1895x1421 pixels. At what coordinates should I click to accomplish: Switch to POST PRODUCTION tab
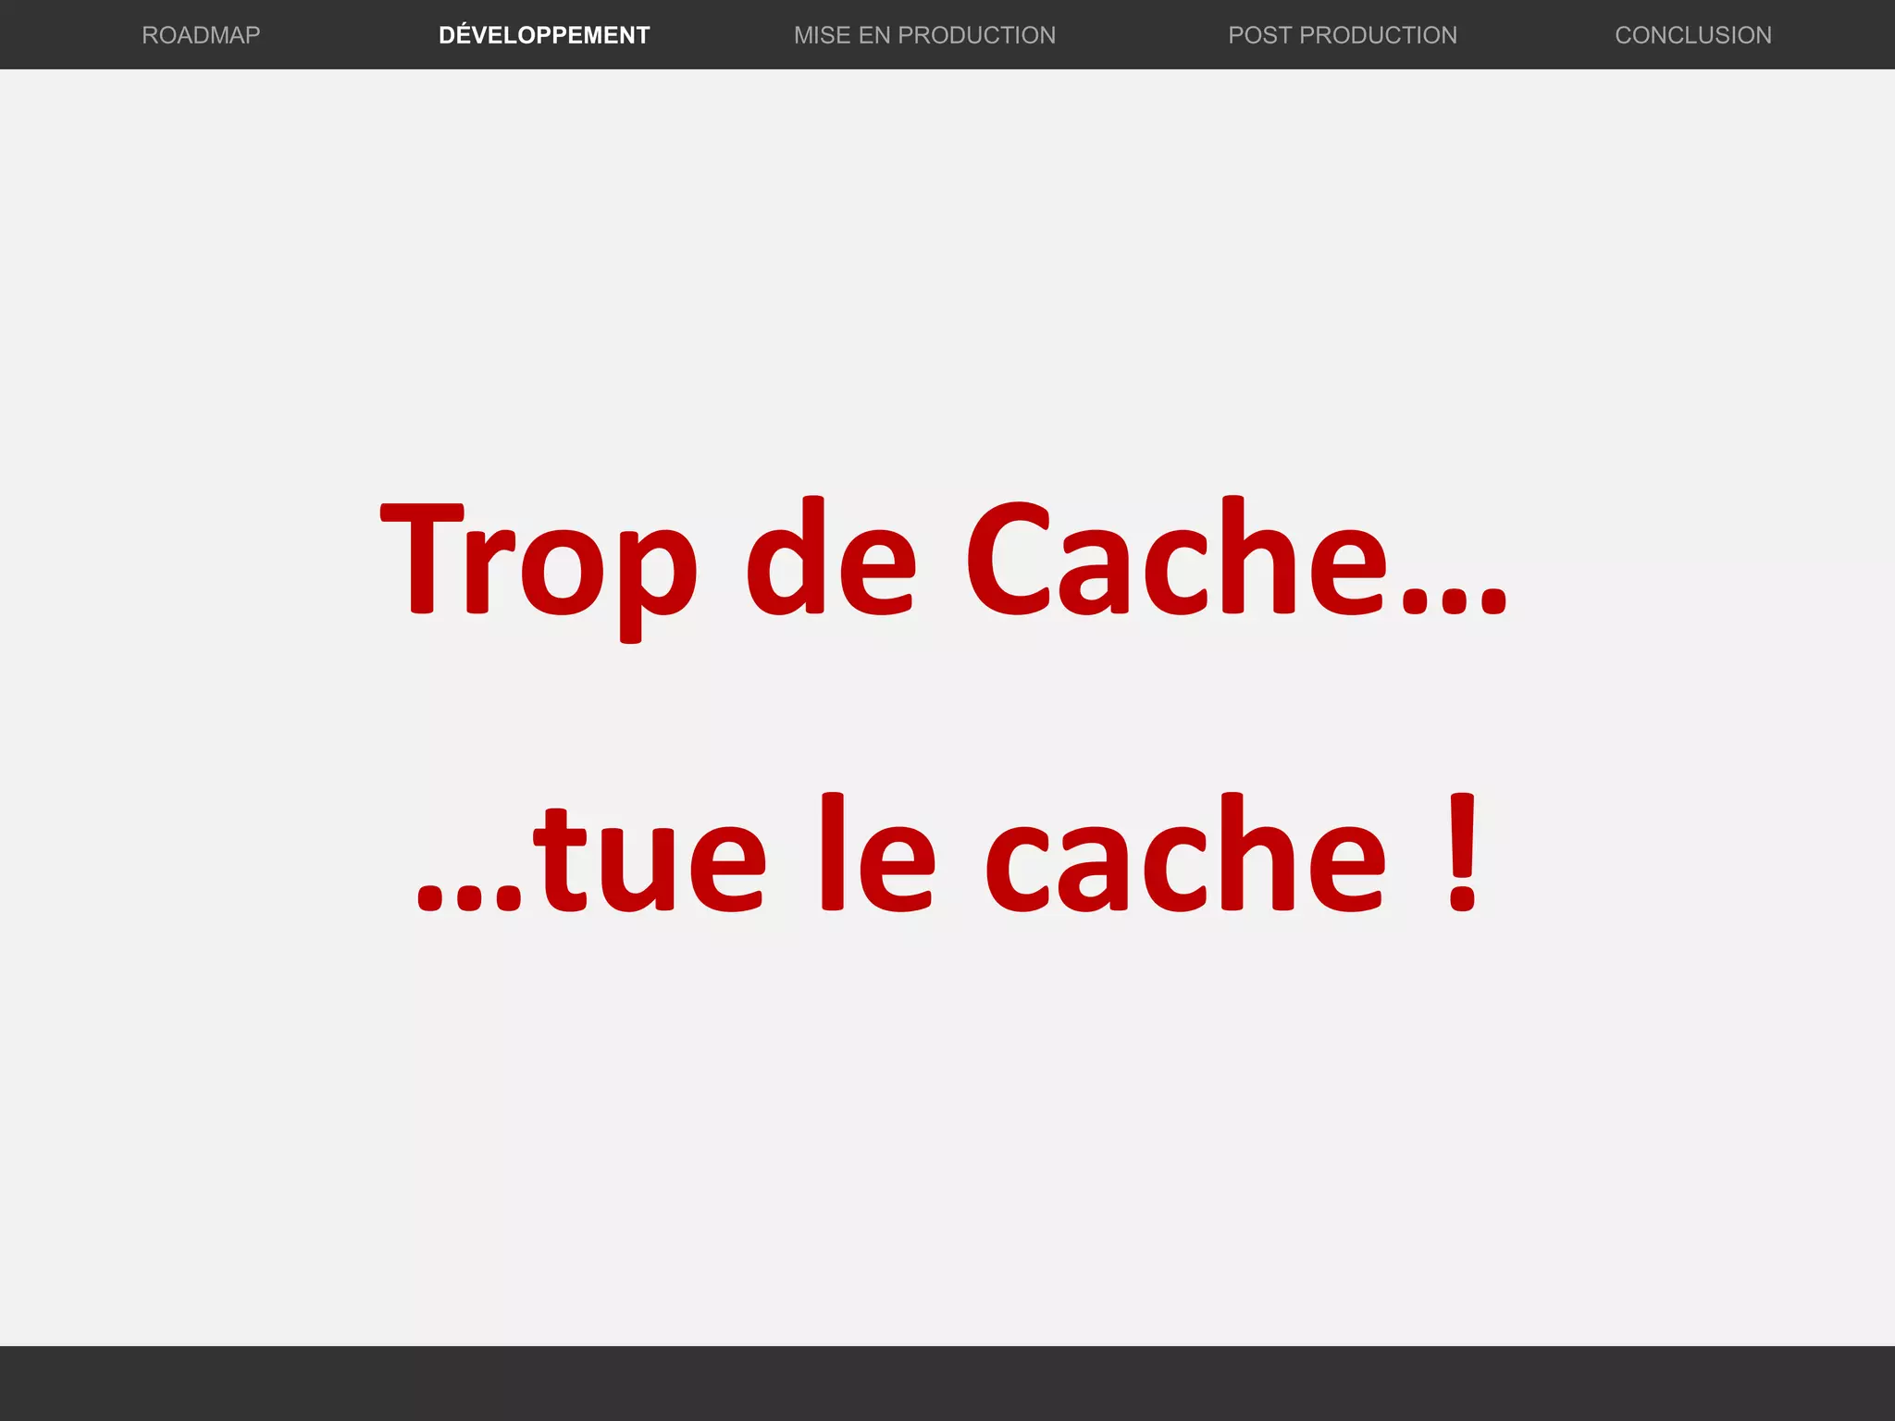1343,35
